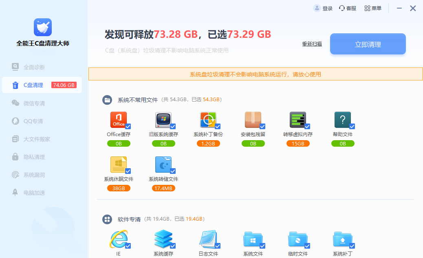The height and width of the screenshot is (258, 423).
Task: Open 客服 customer service
Action: coord(348,8)
